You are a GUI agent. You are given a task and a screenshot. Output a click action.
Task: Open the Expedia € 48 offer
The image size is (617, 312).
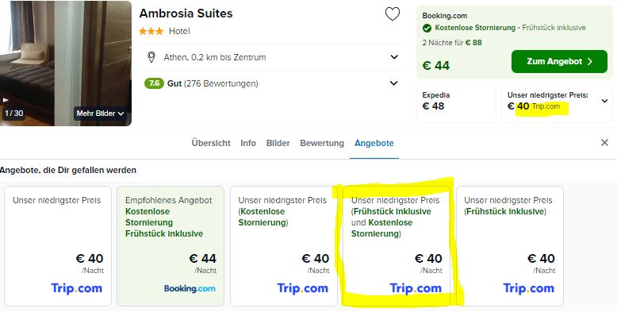(x=456, y=103)
